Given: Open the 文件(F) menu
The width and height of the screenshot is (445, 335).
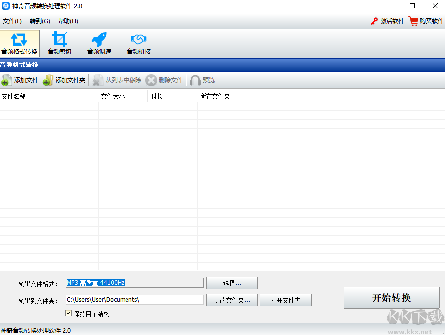Looking at the screenshot, I should click(x=12, y=21).
